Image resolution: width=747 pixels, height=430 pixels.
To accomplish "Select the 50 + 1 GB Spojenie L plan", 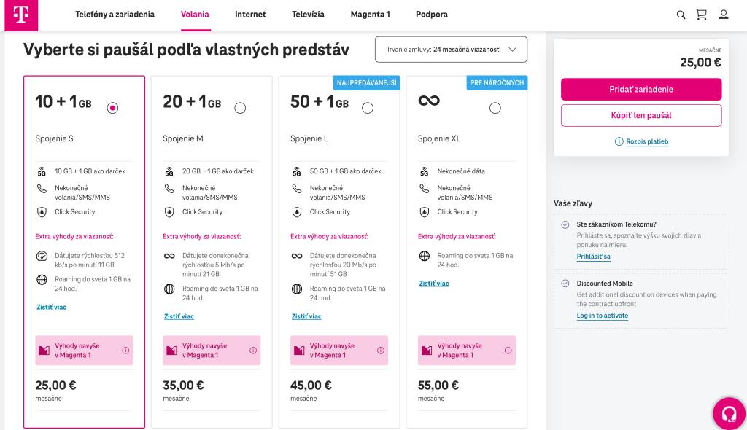I will point(368,108).
